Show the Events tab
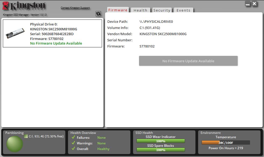This screenshot has height=157, width=264. tap(183, 10)
